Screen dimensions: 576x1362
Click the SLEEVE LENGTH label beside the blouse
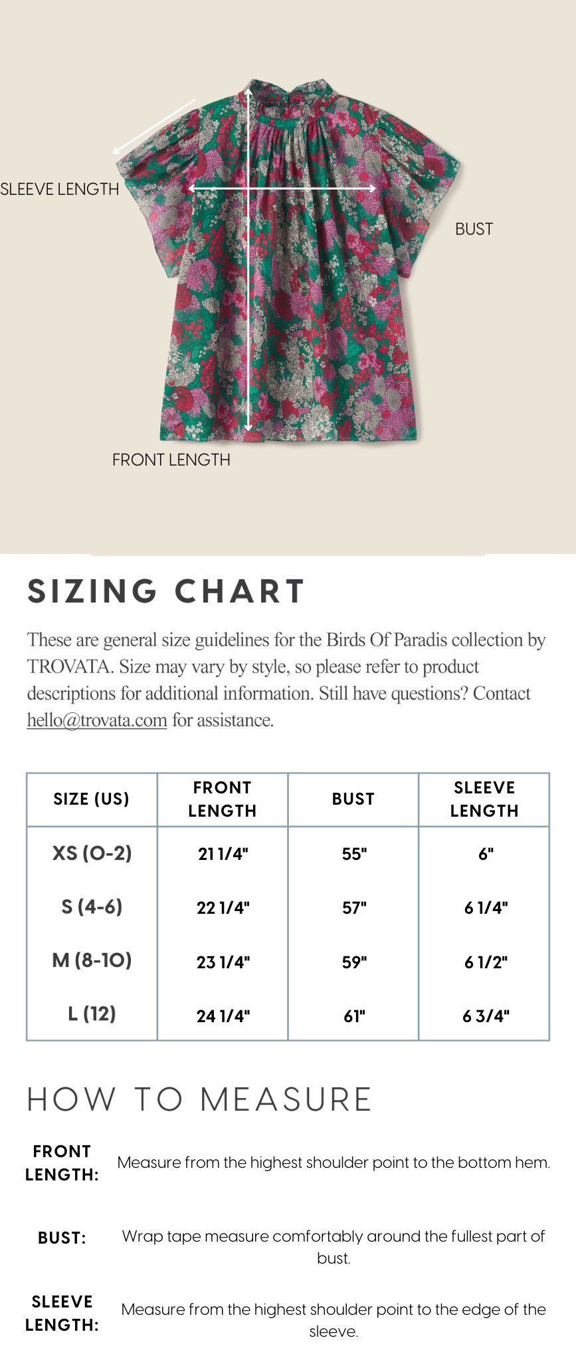(60, 189)
